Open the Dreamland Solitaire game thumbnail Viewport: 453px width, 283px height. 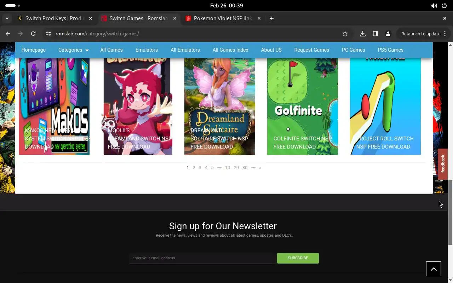point(220,106)
